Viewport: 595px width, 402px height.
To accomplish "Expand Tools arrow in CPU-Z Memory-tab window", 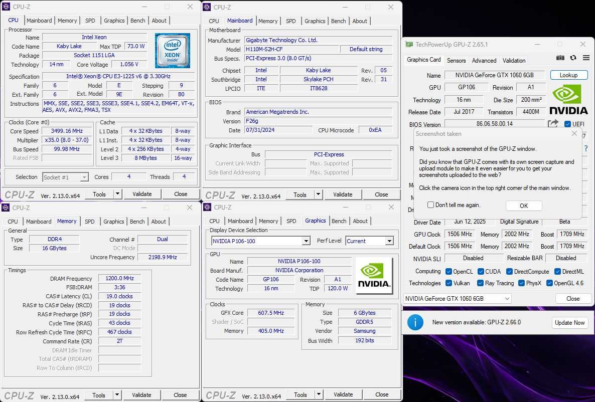I will [x=117, y=395].
